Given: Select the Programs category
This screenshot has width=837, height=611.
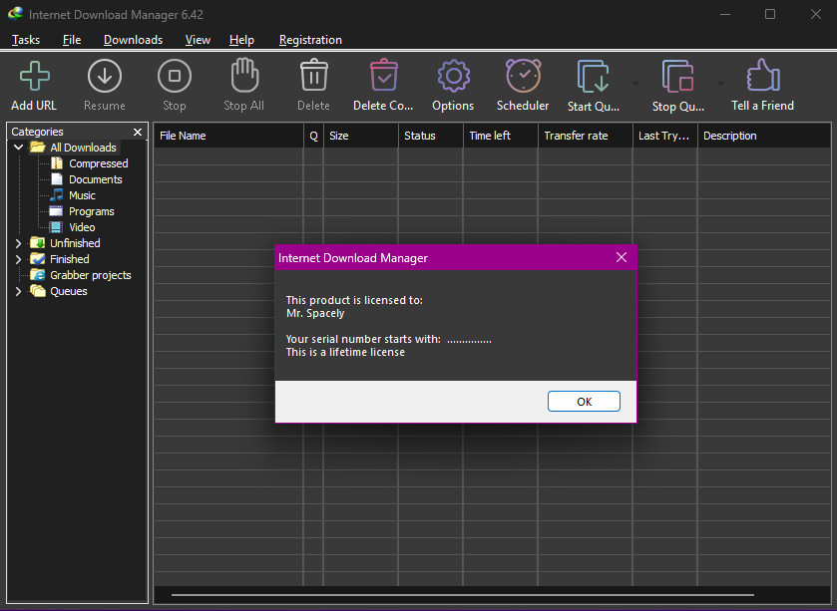Looking at the screenshot, I should (91, 211).
